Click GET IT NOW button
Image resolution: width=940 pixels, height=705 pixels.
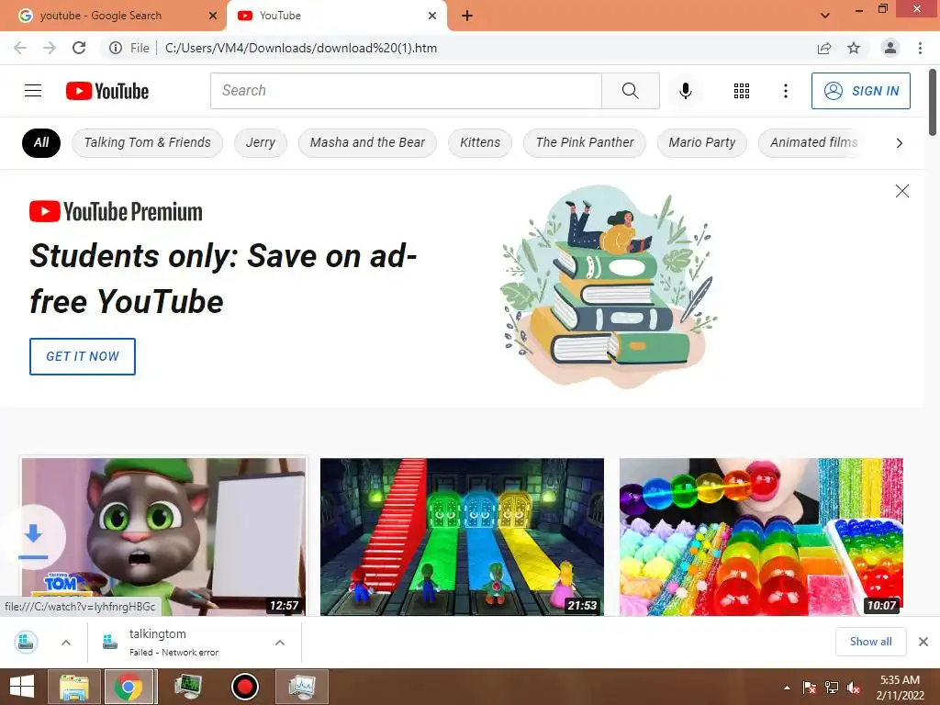(x=83, y=356)
